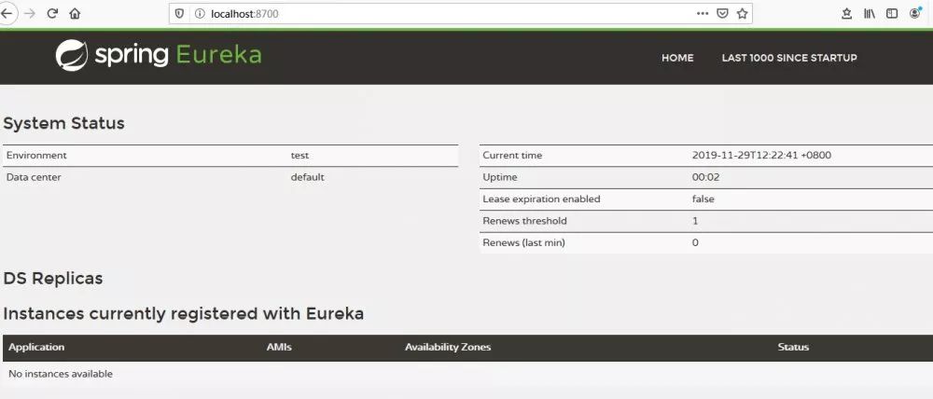933x399 pixels.
Task: Click the Application column header
Action: pyautogui.click(x=36, y=348)
